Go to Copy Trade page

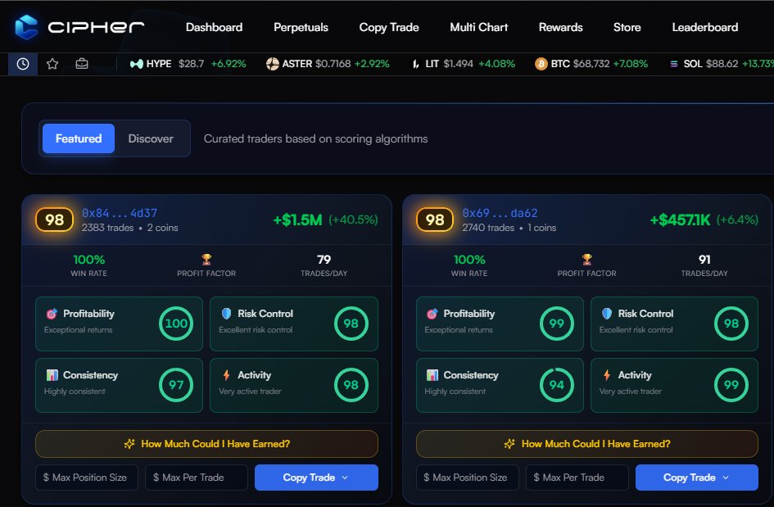[389, 27]
